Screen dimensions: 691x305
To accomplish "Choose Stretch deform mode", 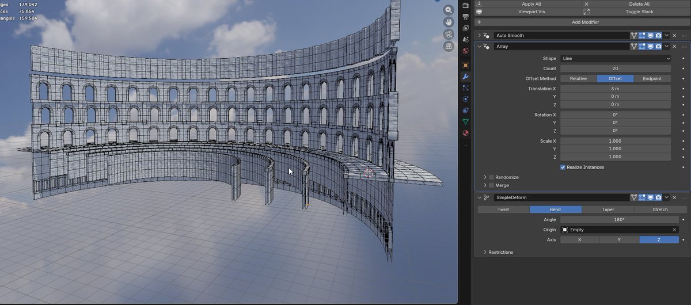I will (x=660, y=209).
